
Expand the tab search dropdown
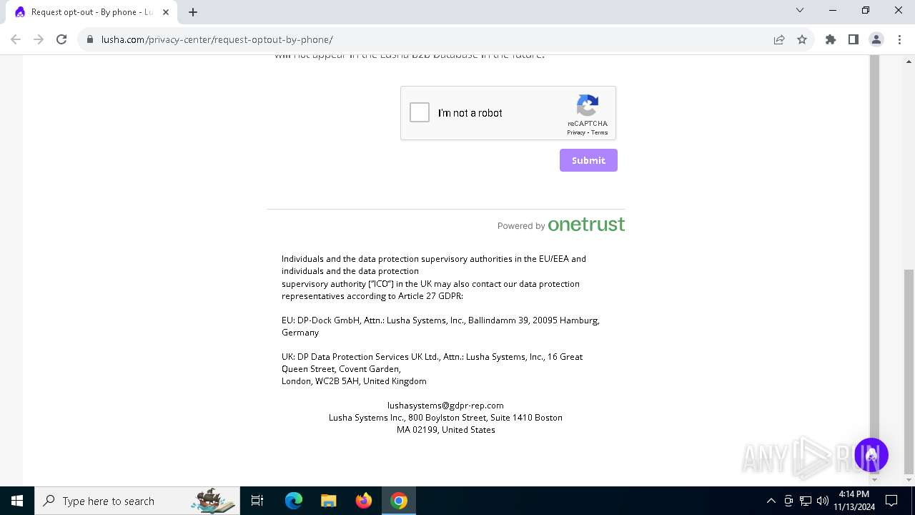coord(800,10)
